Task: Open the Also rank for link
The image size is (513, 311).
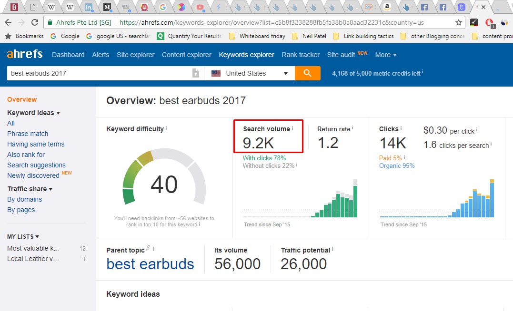Action: pyautogui.click(x=26, y=155)
